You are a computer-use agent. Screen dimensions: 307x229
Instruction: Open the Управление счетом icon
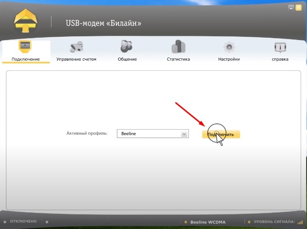pos(77,47)
